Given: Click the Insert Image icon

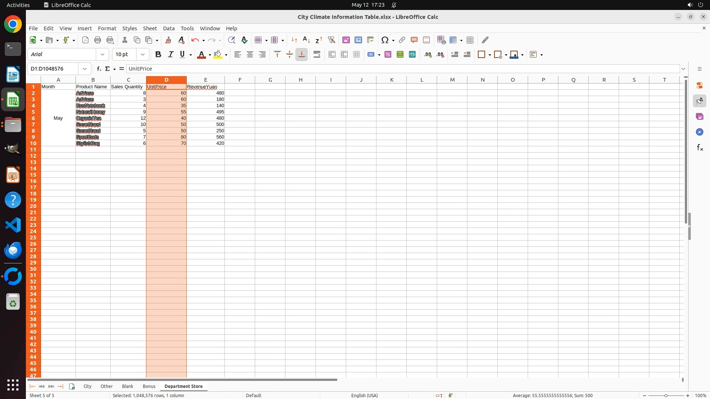Looking at the screenshot, I should [346, 40].
